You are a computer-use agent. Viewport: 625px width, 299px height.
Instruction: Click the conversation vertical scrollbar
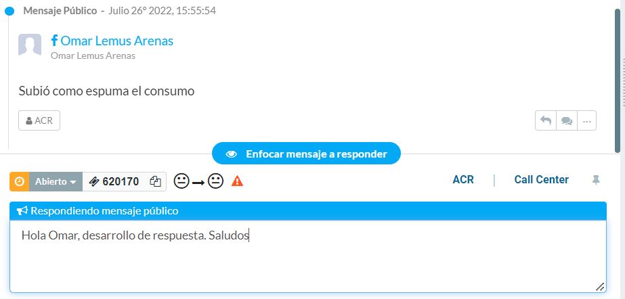(618, 80)
